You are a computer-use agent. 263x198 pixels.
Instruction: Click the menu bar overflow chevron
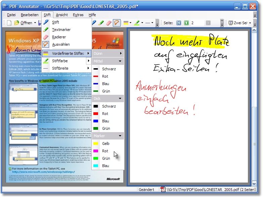click(x=255, y=15)
